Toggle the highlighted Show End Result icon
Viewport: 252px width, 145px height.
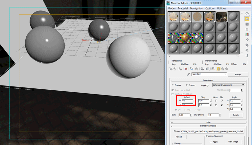218,69
